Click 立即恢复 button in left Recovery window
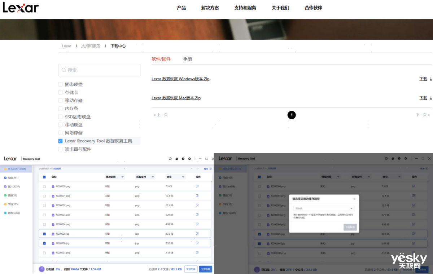 [x=206, y=269]
